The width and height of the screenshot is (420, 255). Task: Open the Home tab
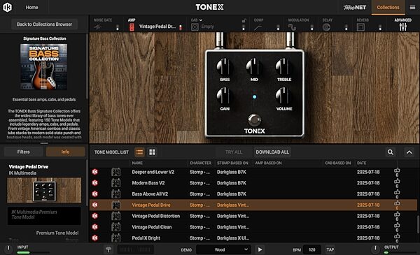click(x=31, y=8)
